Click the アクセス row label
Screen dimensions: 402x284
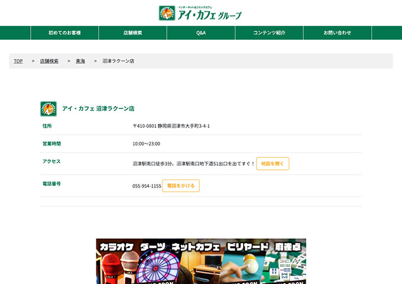click(x=51, y=161)
